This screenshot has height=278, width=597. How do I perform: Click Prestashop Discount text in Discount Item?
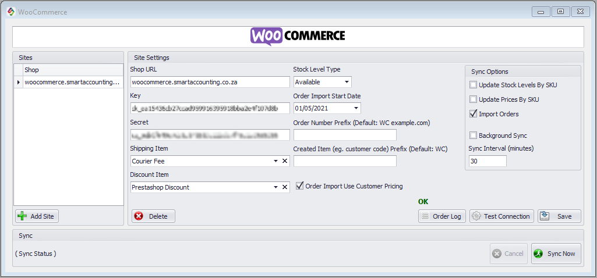point(161,187)
